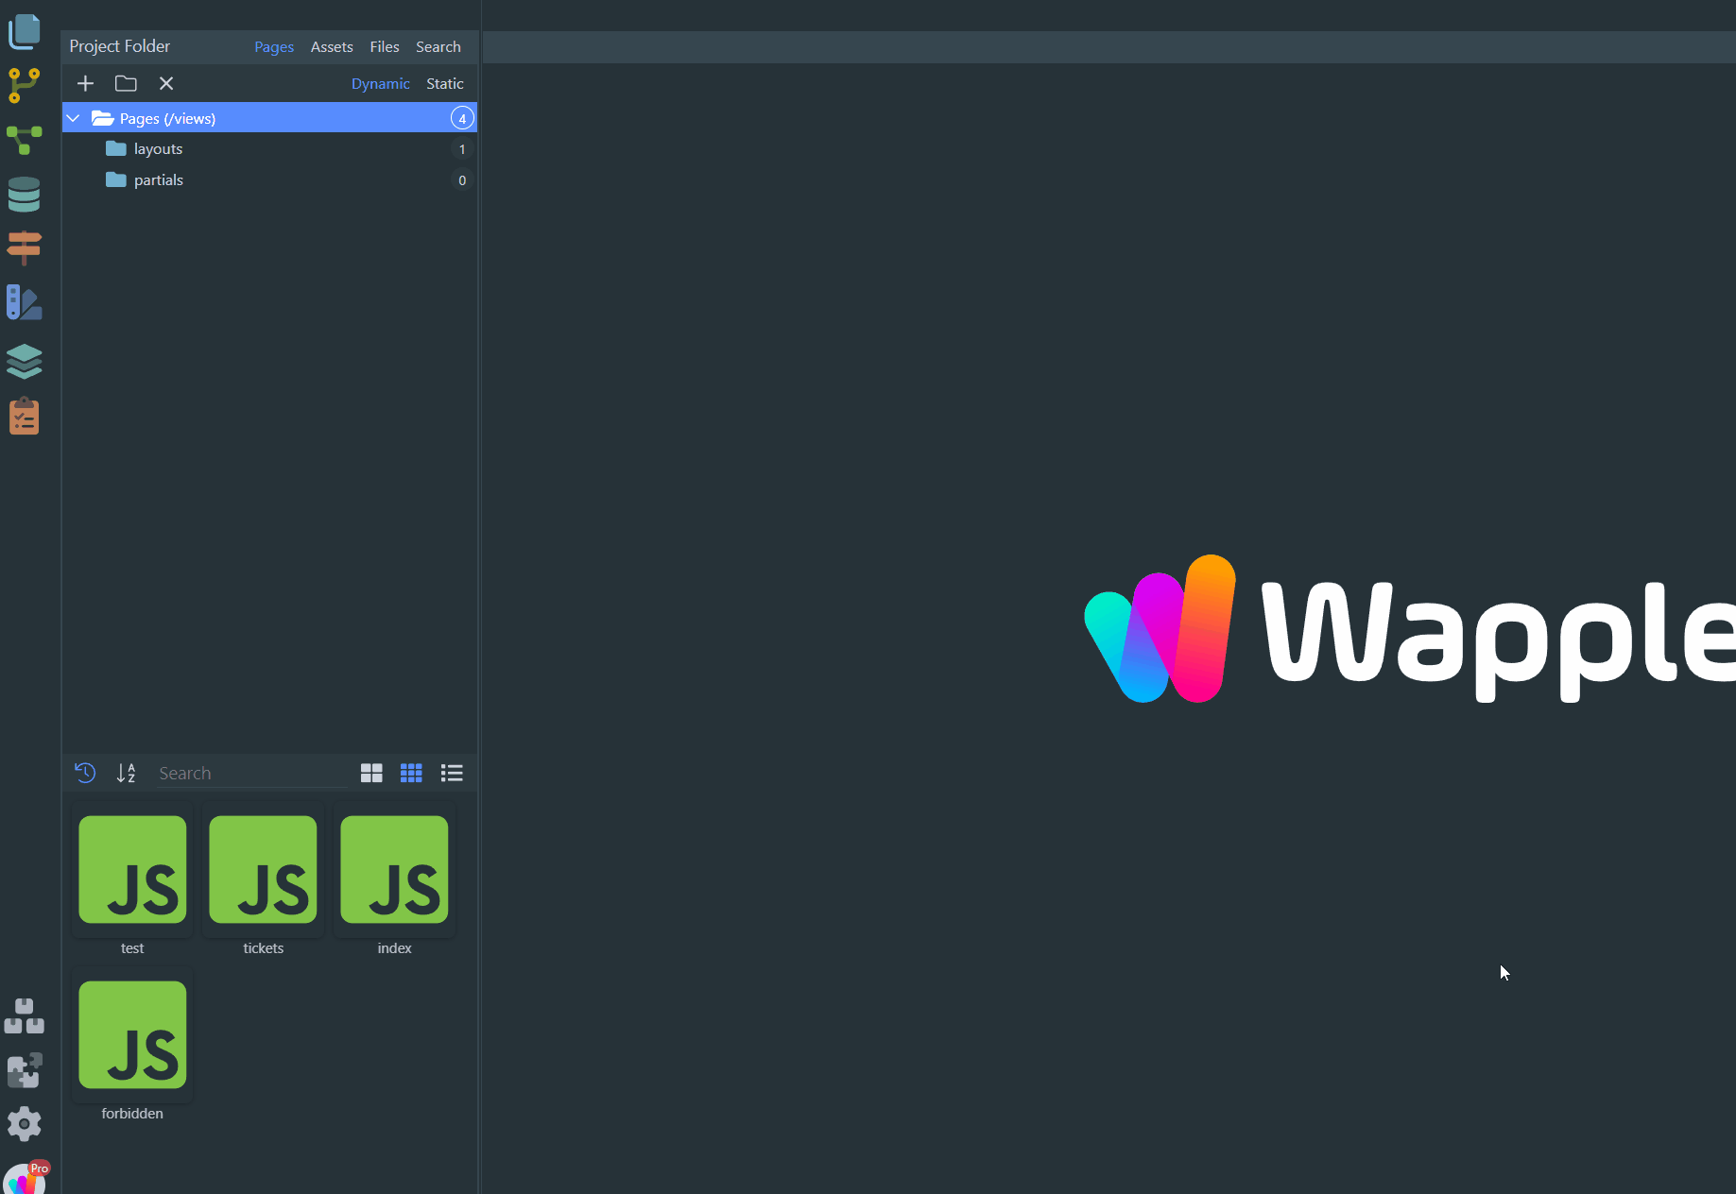
Task: Switch to large thumbnails grid view
Action: coord(371,774)
